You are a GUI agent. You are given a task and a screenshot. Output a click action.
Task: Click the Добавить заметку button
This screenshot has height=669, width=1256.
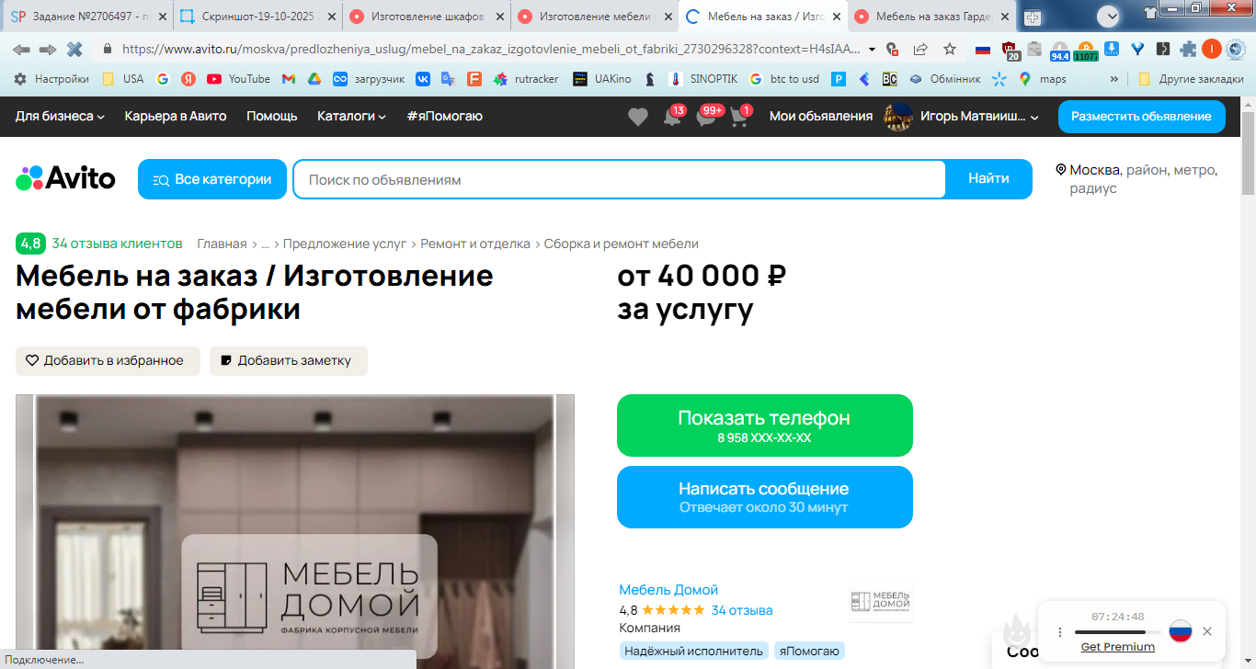(289, 361)
